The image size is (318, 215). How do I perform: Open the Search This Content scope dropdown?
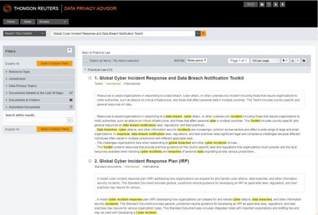pos(25,33)
